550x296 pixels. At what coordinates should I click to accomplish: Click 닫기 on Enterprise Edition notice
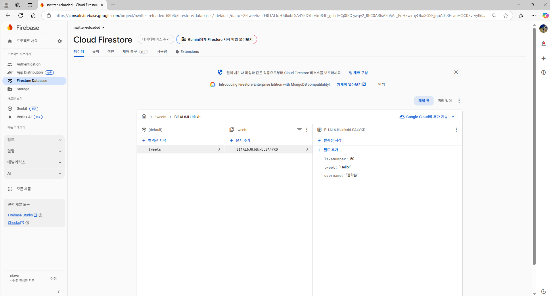click(x=382, y=84)
